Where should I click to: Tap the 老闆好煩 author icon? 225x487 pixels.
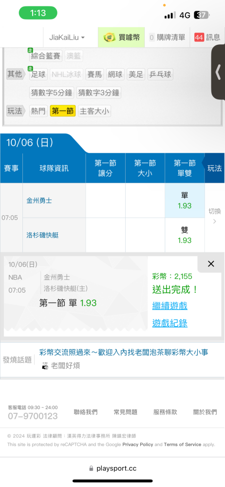[45, 366]
